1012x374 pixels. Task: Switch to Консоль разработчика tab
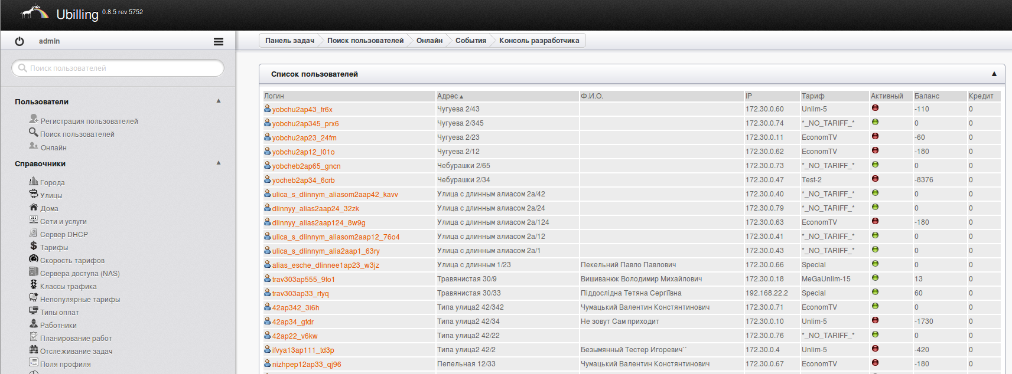[x=539, y=41]
